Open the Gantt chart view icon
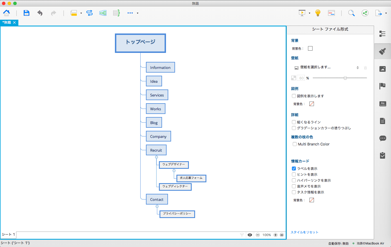Image resolution: width=391 pixels, height=247 pixels. click(x=331, y=13)
